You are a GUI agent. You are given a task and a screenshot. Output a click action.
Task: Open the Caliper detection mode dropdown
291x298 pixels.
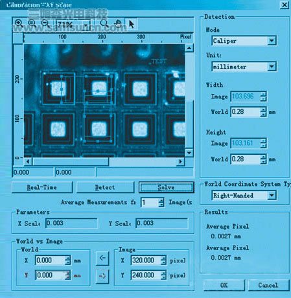pyautogui.click(x=272, y=41)
